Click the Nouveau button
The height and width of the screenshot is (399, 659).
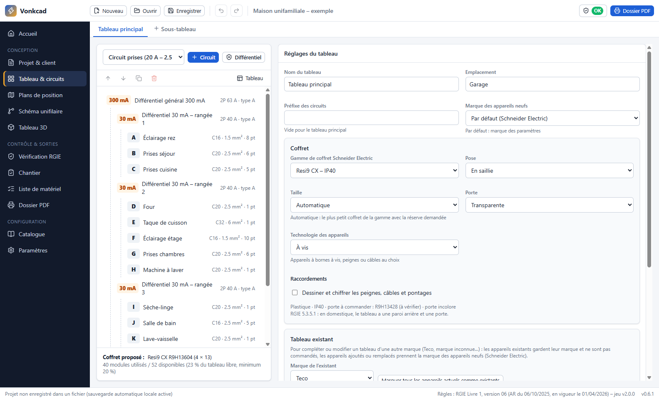click(109, 11)
